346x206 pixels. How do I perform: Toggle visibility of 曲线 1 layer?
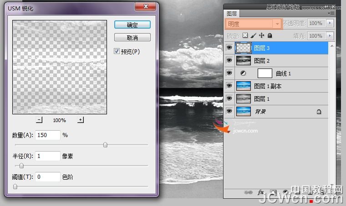point(229,73)
